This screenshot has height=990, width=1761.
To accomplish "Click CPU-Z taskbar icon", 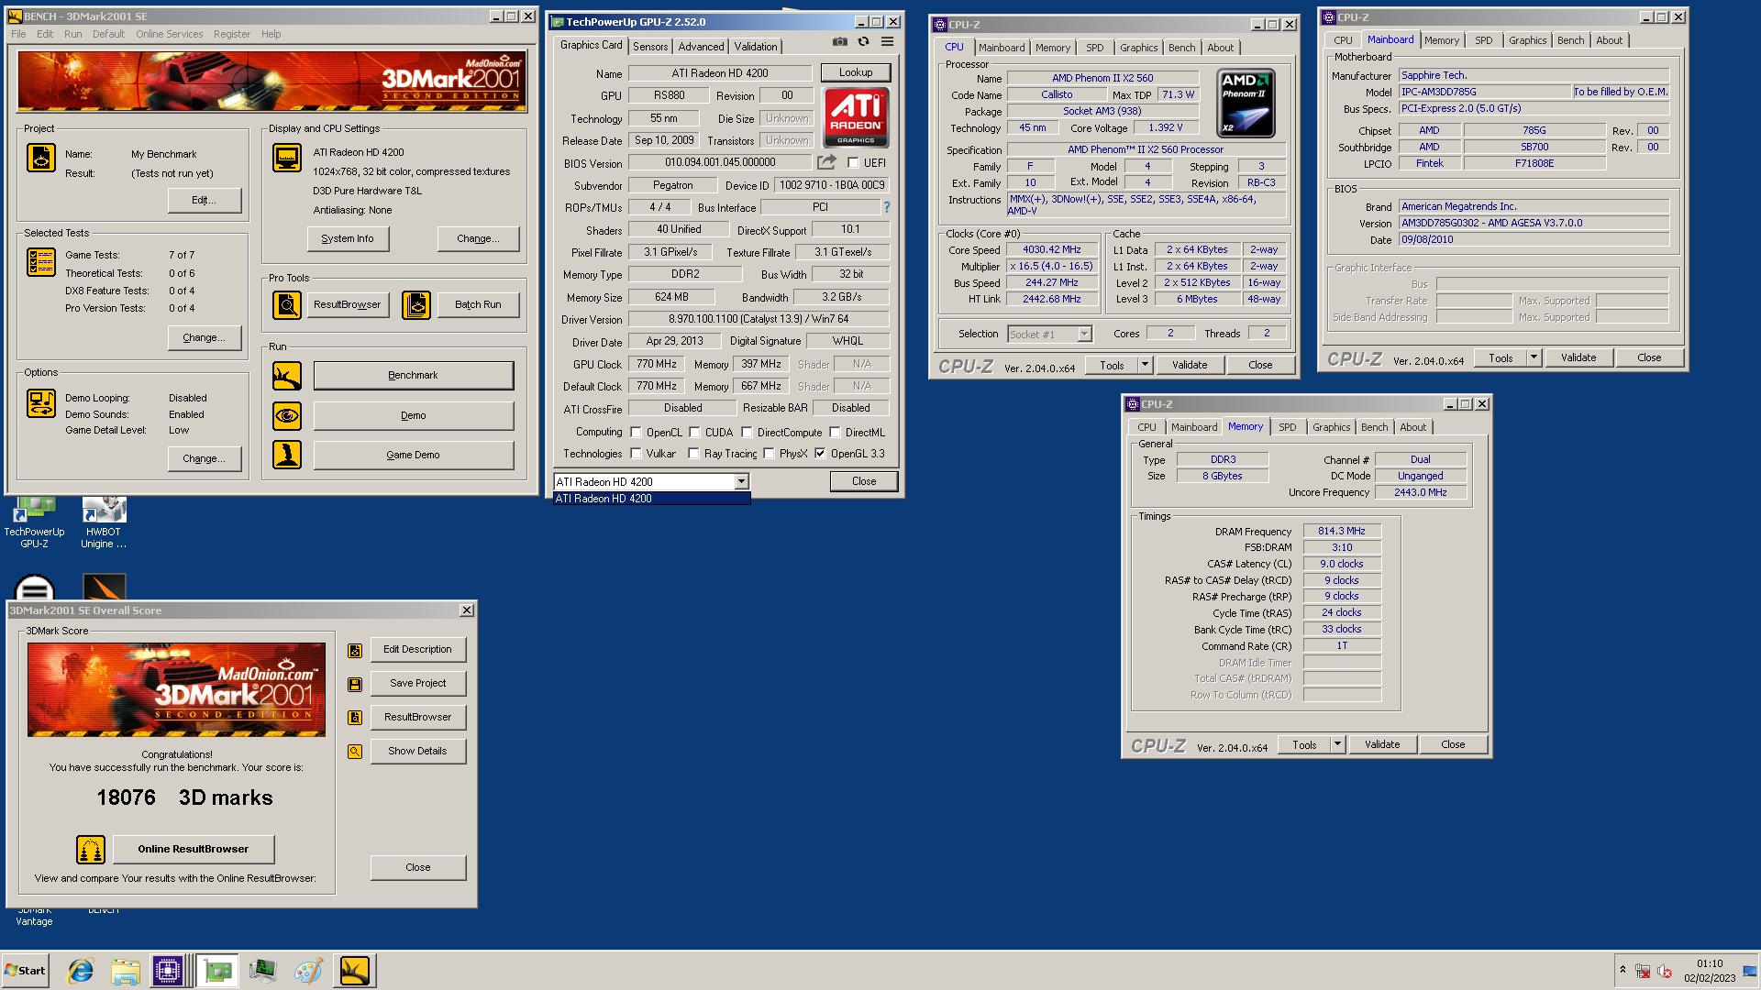I will coord(168,971).
